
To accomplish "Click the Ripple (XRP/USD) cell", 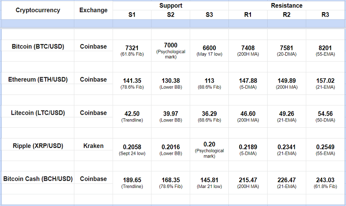I will click(38, 146).
